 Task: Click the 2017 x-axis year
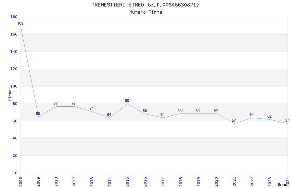pos(163,182)
